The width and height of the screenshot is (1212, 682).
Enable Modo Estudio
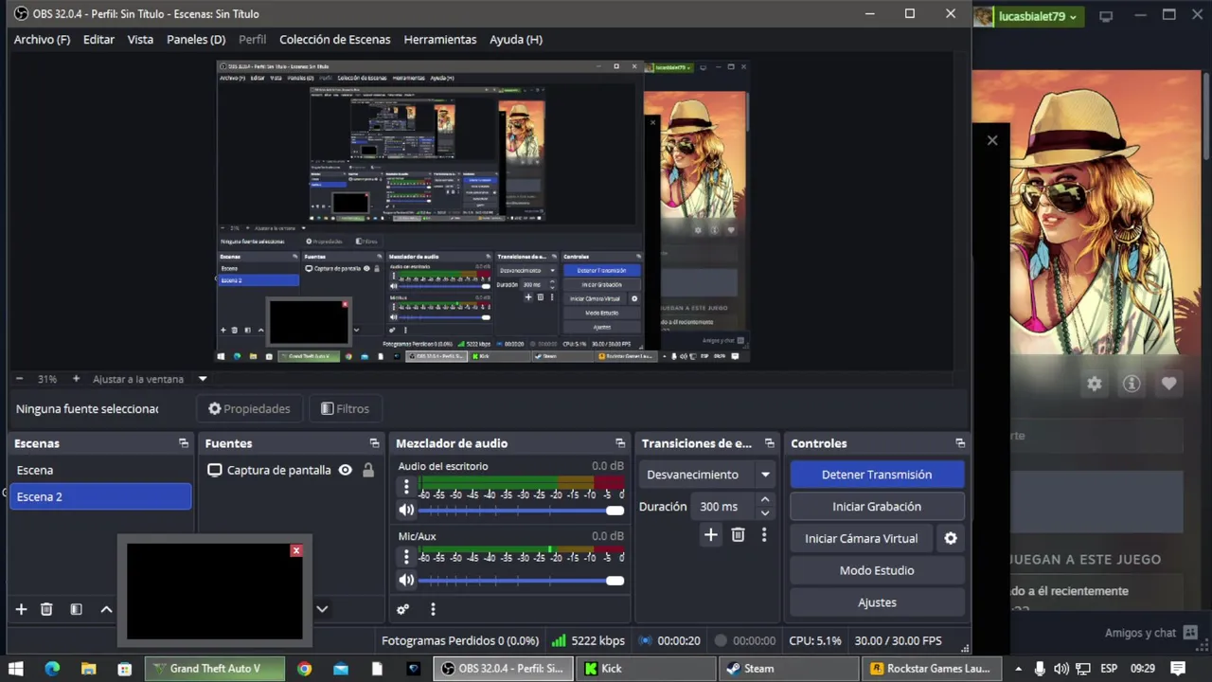pyautogui.click(x=877, y=570)
